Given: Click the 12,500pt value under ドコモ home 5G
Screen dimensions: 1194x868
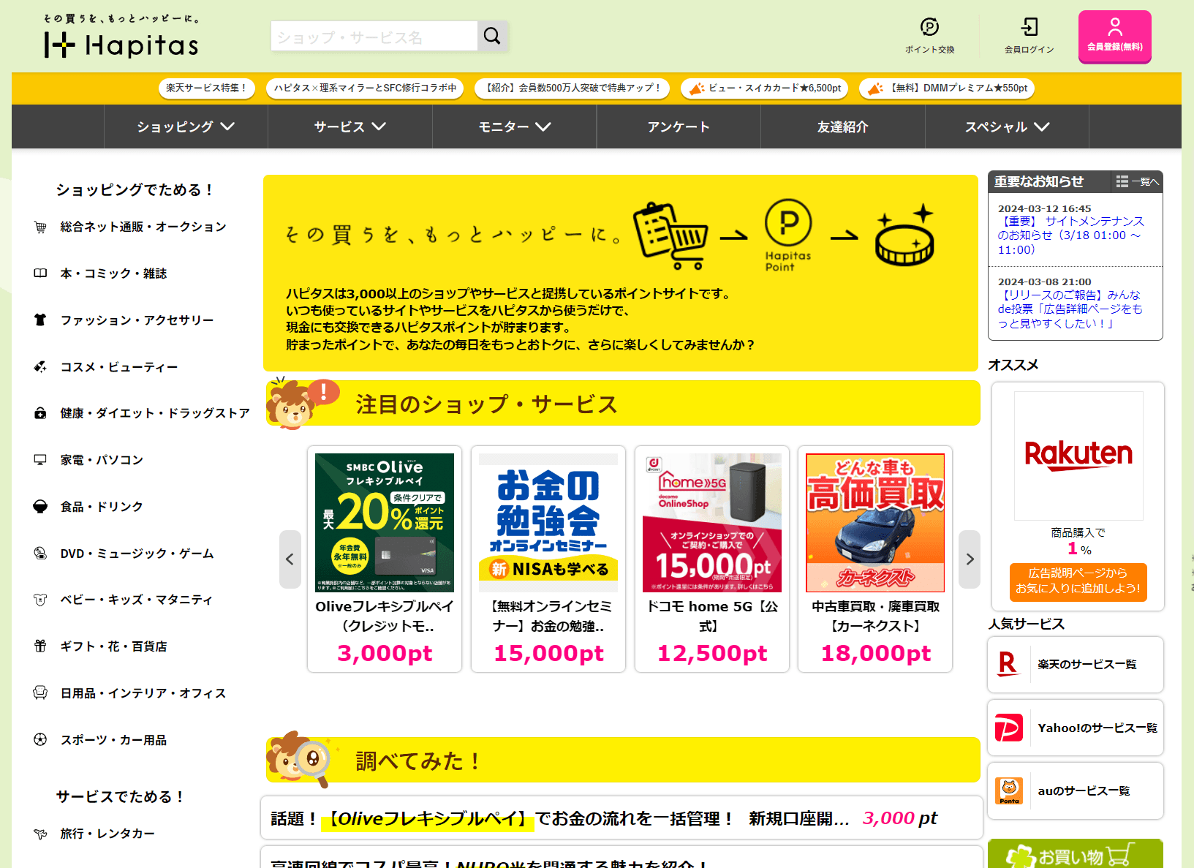Looking at the screenshot, I should tap(712, 653).
